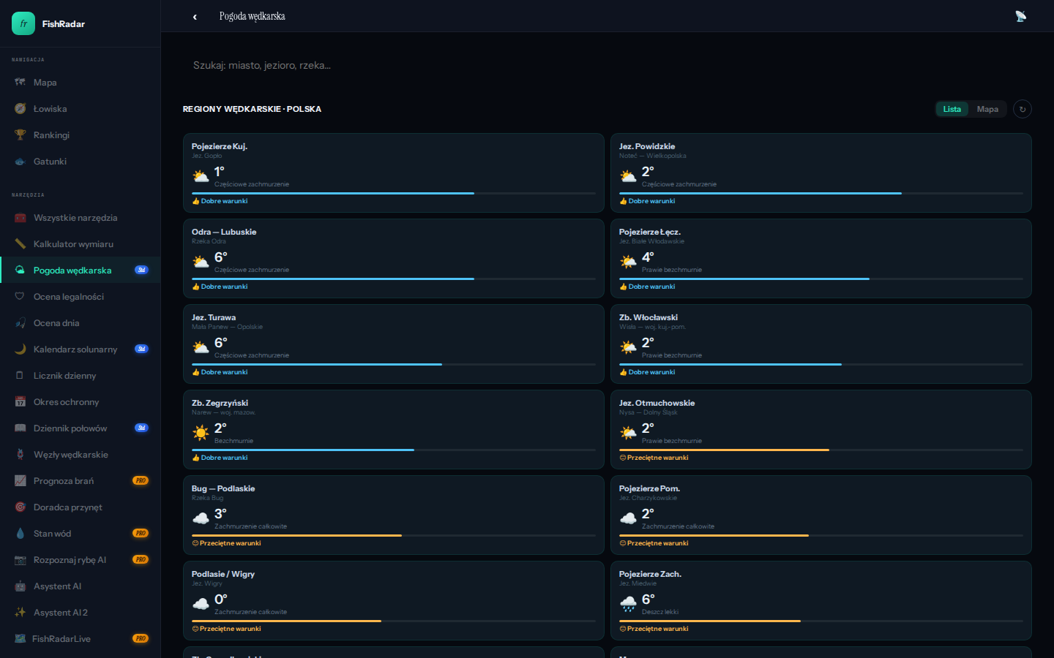This screenshot has width=1054, height=658.
Task: Click the search field for miasto, jezioro
Action: point(439,65)
